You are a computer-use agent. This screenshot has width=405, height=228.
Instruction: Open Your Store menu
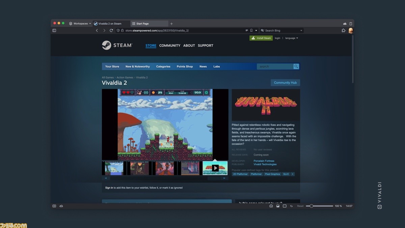pos(112,67)
